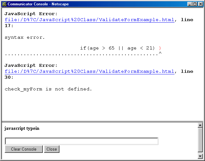Maximize the Communicator Console window

point(195,4)
